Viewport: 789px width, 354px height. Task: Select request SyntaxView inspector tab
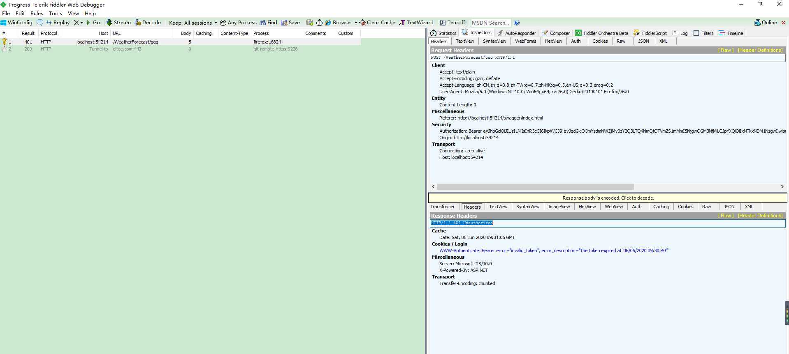pos(494,41)
